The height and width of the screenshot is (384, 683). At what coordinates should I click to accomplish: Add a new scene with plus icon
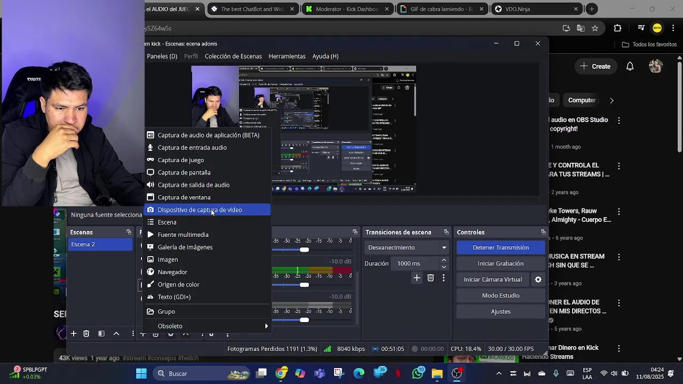coord(74,334)
